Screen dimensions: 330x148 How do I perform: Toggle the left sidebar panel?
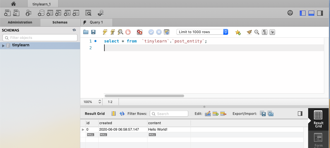point(302,13)
